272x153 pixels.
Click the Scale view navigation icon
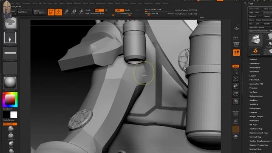click(x=236, y=94)
